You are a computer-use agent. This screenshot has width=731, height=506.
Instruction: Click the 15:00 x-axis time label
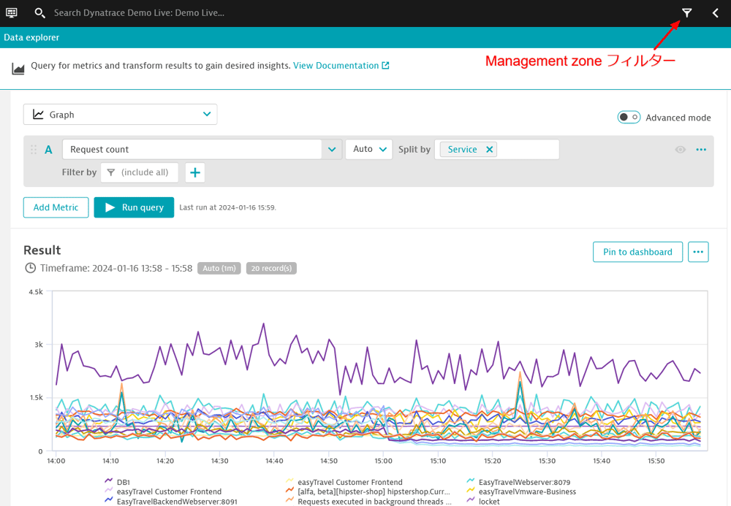pos(383,461)
